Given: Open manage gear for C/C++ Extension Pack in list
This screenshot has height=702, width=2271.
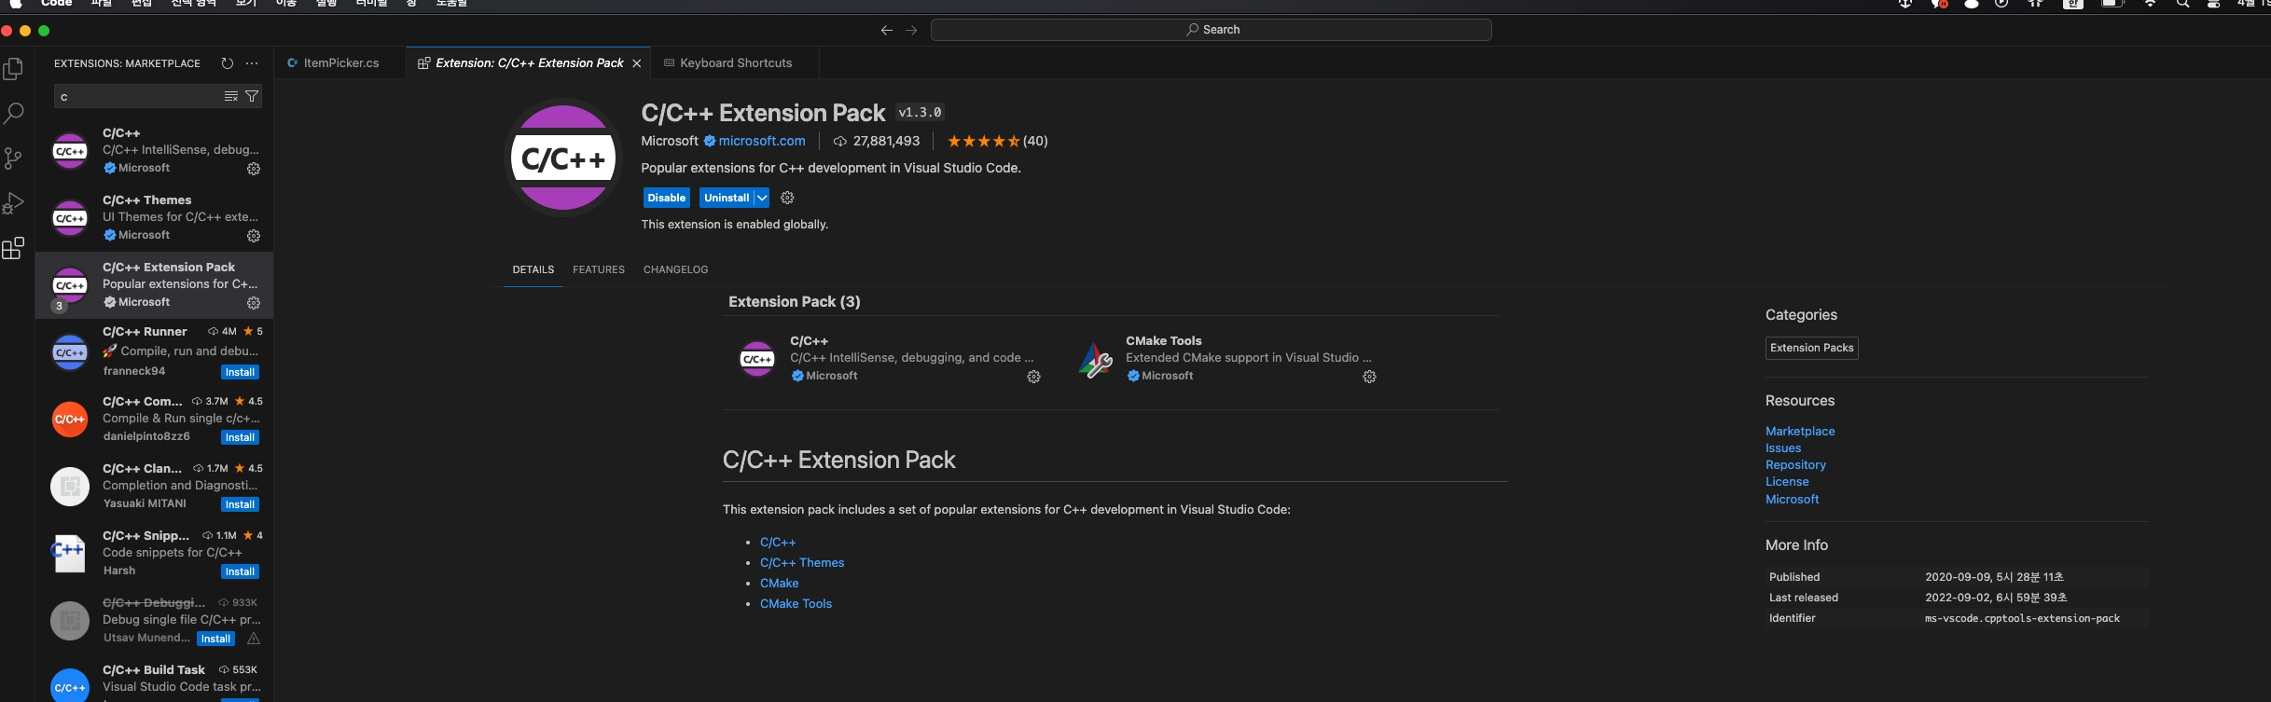Looking at the screenshot, I should point(254,303).
